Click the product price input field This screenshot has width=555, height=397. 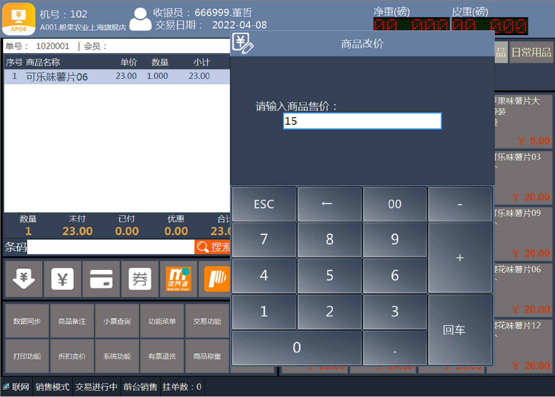click(362, 121)
